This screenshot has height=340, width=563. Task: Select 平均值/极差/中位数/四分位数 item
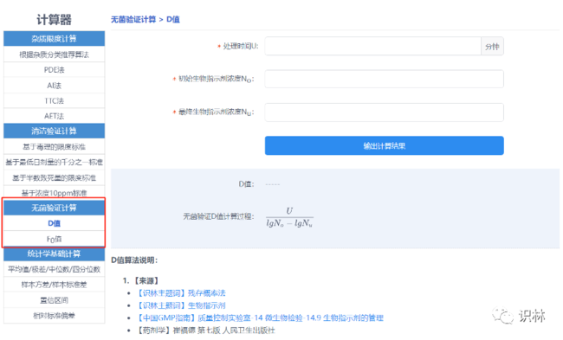point(55,269)
